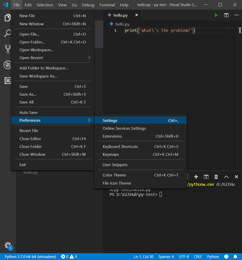
Task: Open notifications bell in status bar
Action: click(x=235, y=256)
